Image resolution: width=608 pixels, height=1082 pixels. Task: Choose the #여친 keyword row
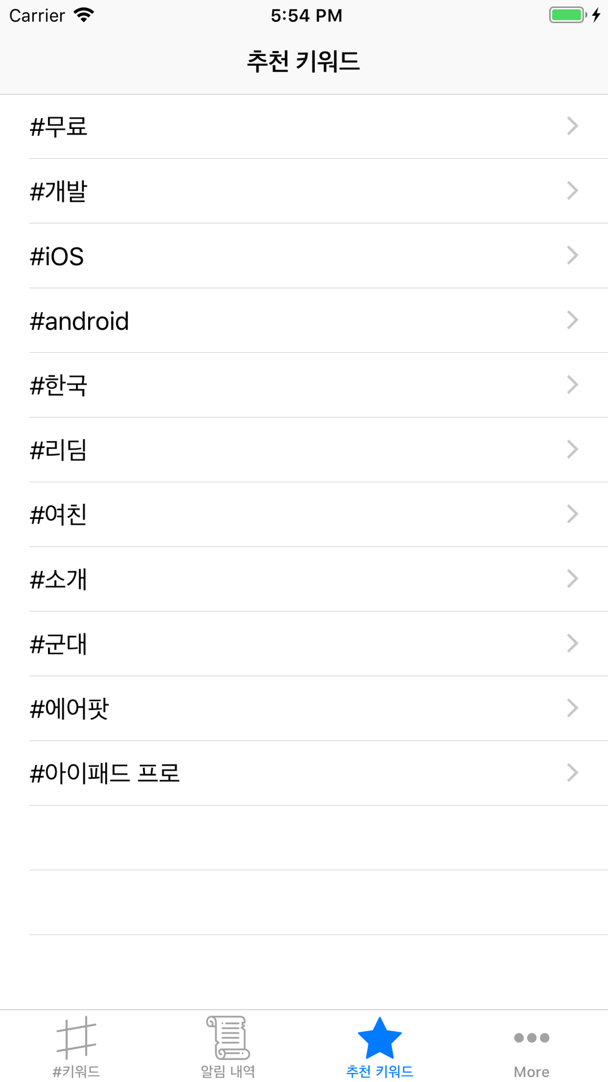pos(304,514)
